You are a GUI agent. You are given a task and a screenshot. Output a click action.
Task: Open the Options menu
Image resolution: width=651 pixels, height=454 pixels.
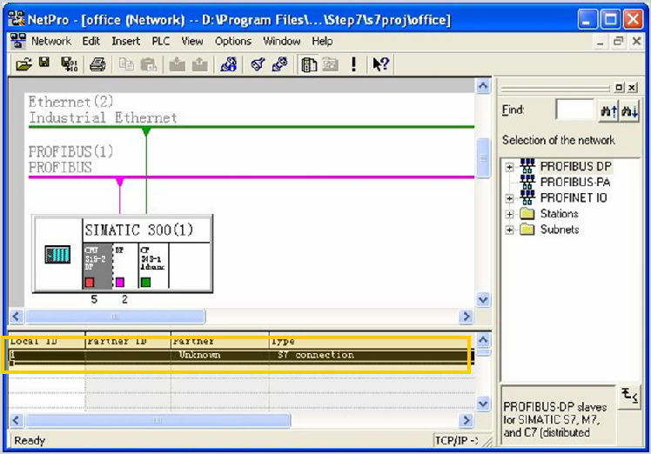(233, 42)
